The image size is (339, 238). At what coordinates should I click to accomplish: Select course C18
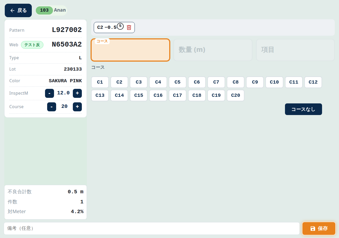point(197,95)
